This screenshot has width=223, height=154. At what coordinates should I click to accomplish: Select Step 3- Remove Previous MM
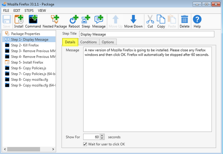tap(29, 51)
